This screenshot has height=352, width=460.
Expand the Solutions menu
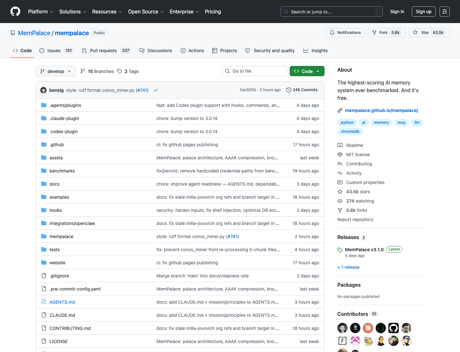click(x=73, y=12)
